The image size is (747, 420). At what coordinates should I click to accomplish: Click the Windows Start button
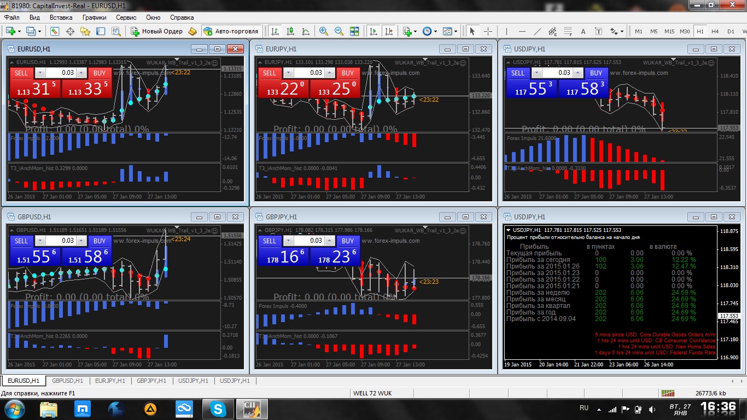(14, 408)
